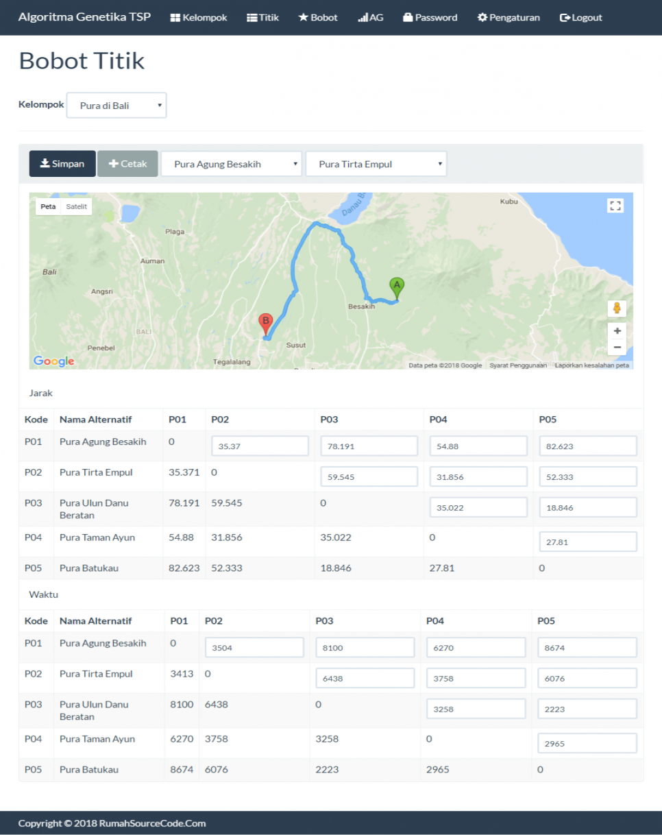
Task: Click the Street View pegman icon
Action: (616, 308)
